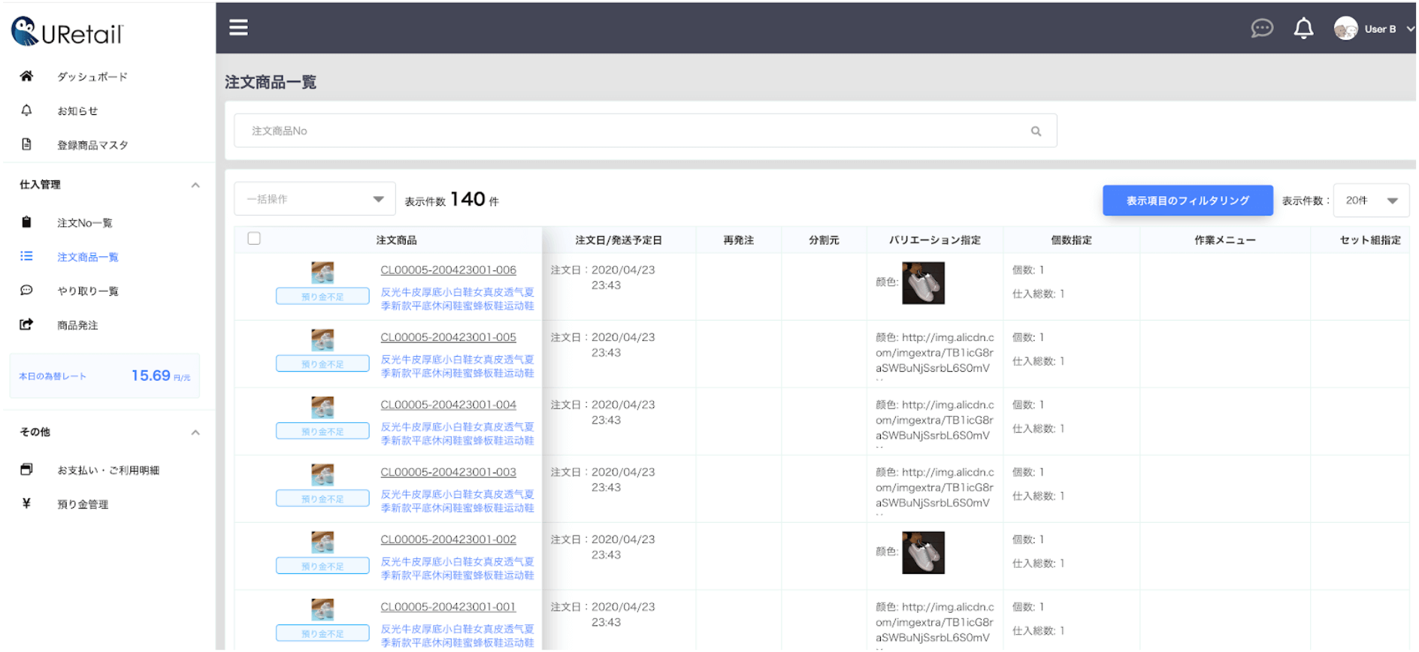
Task: Click the yen icon beside 預り金管理
Action: [26, 503]
